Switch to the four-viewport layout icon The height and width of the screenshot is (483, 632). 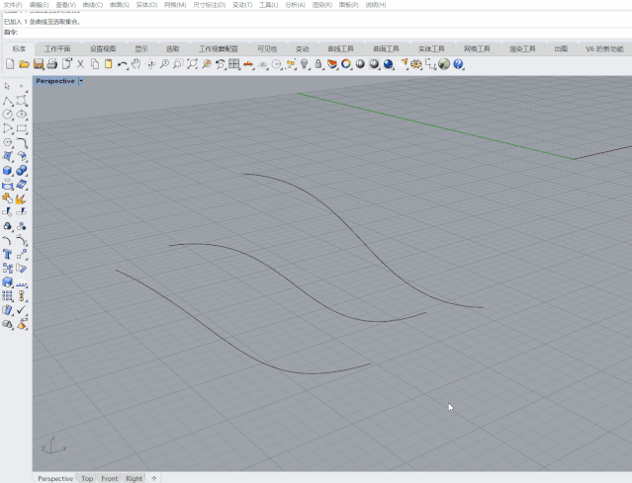[x=234, y=64]
